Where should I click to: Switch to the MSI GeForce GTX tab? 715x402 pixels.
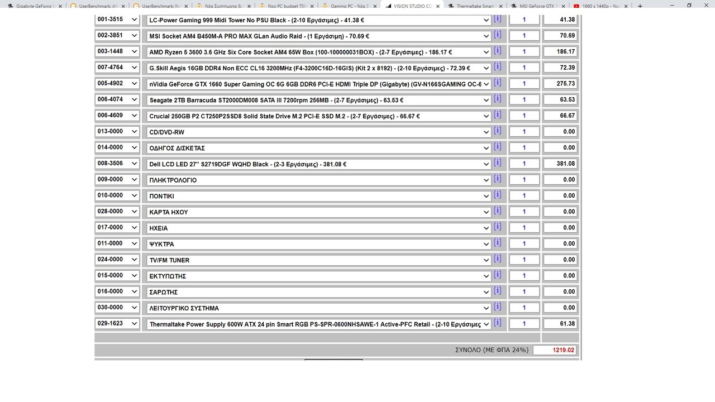pos(538,6)
